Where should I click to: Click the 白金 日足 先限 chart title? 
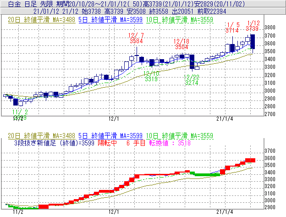point(31,4)
